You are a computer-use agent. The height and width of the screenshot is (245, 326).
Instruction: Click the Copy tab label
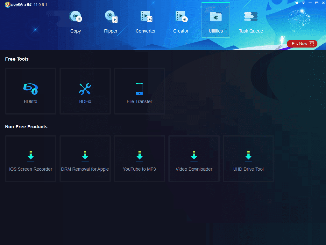pyautogui.click(x=75, y=31)
